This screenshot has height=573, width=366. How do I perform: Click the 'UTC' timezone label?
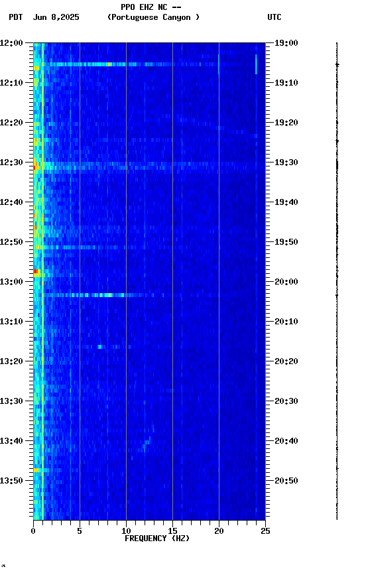pyautogui.click(x=274, y=17)
